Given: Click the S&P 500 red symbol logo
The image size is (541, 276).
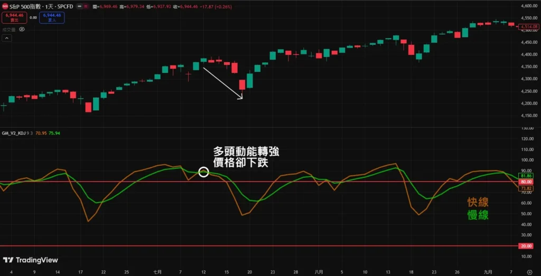Looking at the screenshot, I should click(x=5, y=6).
